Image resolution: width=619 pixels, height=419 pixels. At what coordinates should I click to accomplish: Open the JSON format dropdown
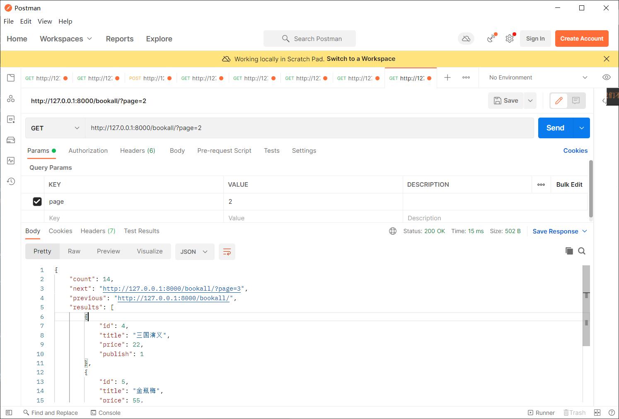(195, 252)
